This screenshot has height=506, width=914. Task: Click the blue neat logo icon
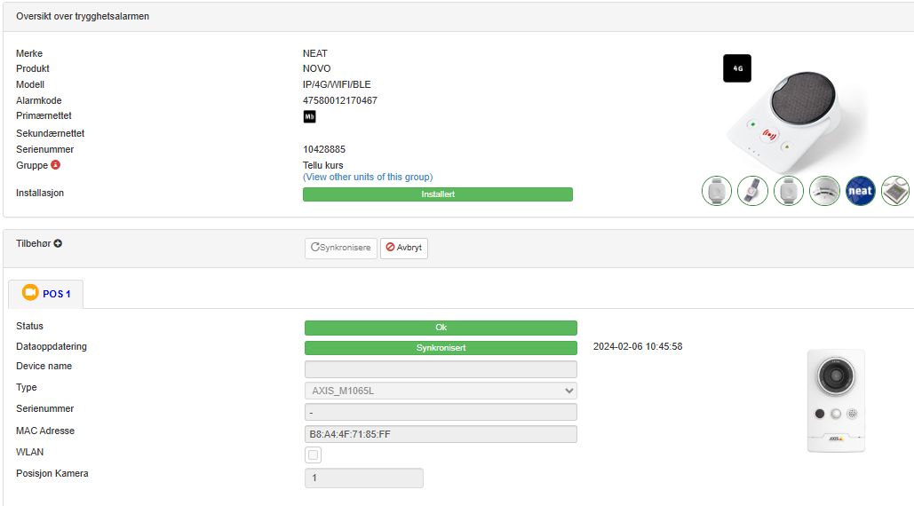pyautogui.click(x=860, y=191)
